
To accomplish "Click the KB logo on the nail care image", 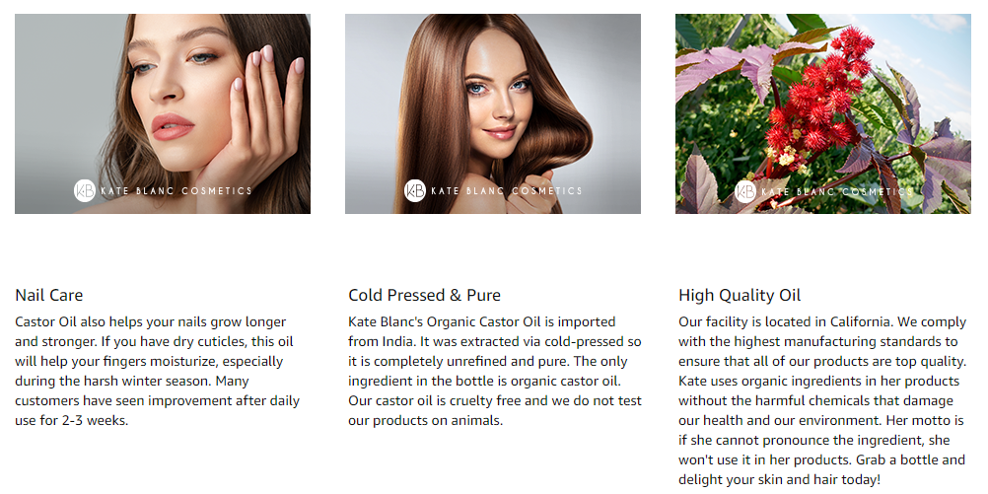I will tap(85, 190).
